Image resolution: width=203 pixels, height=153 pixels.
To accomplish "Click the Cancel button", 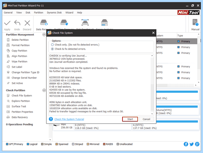I will coord(146,119).
